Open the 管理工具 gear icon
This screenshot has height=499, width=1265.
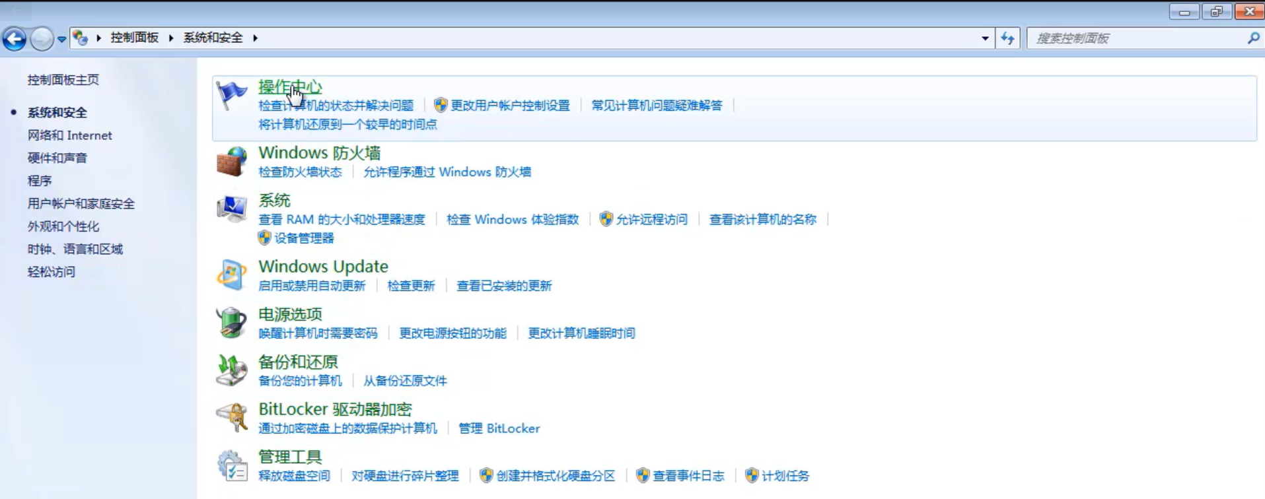click(231, 465)
